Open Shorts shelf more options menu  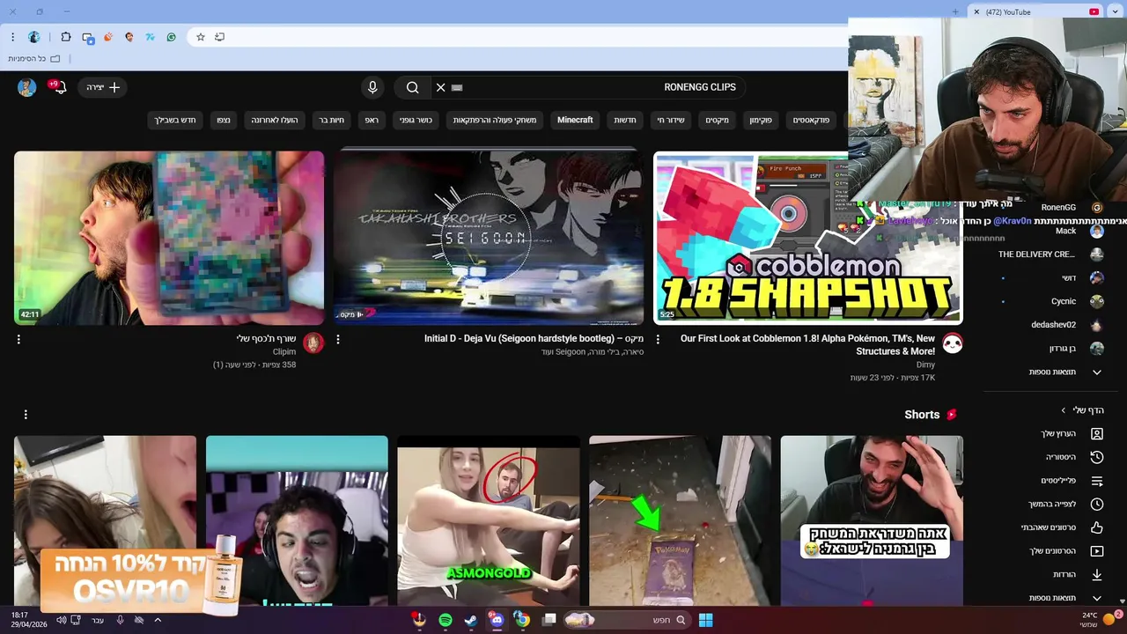26,414
